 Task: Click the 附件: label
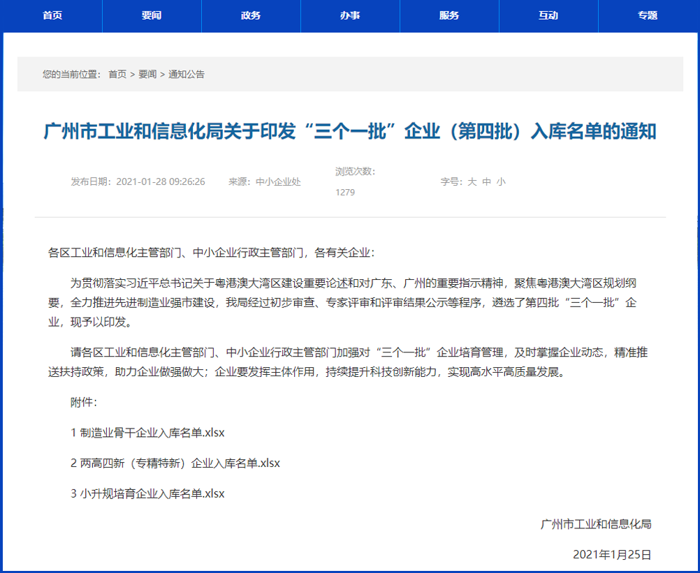pos(83,402)
